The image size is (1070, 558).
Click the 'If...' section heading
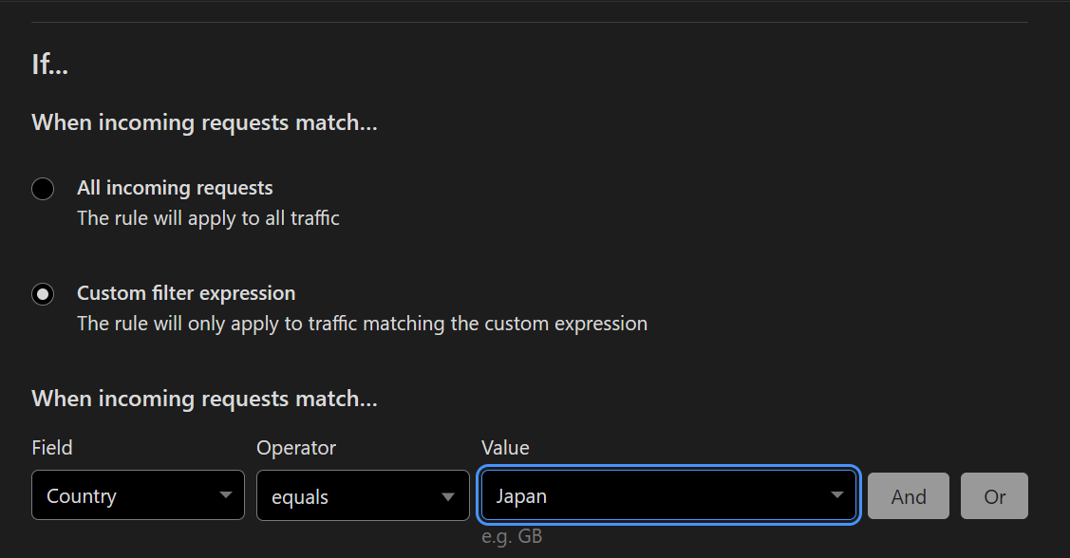[49, 65]
